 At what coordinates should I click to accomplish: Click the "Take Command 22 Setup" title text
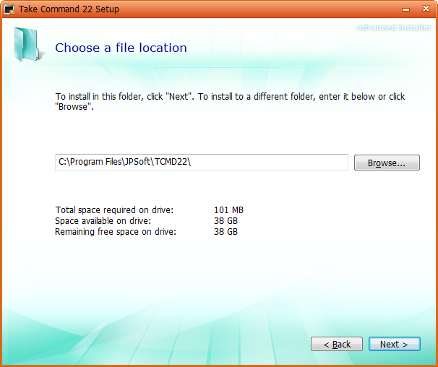point(69,9)
